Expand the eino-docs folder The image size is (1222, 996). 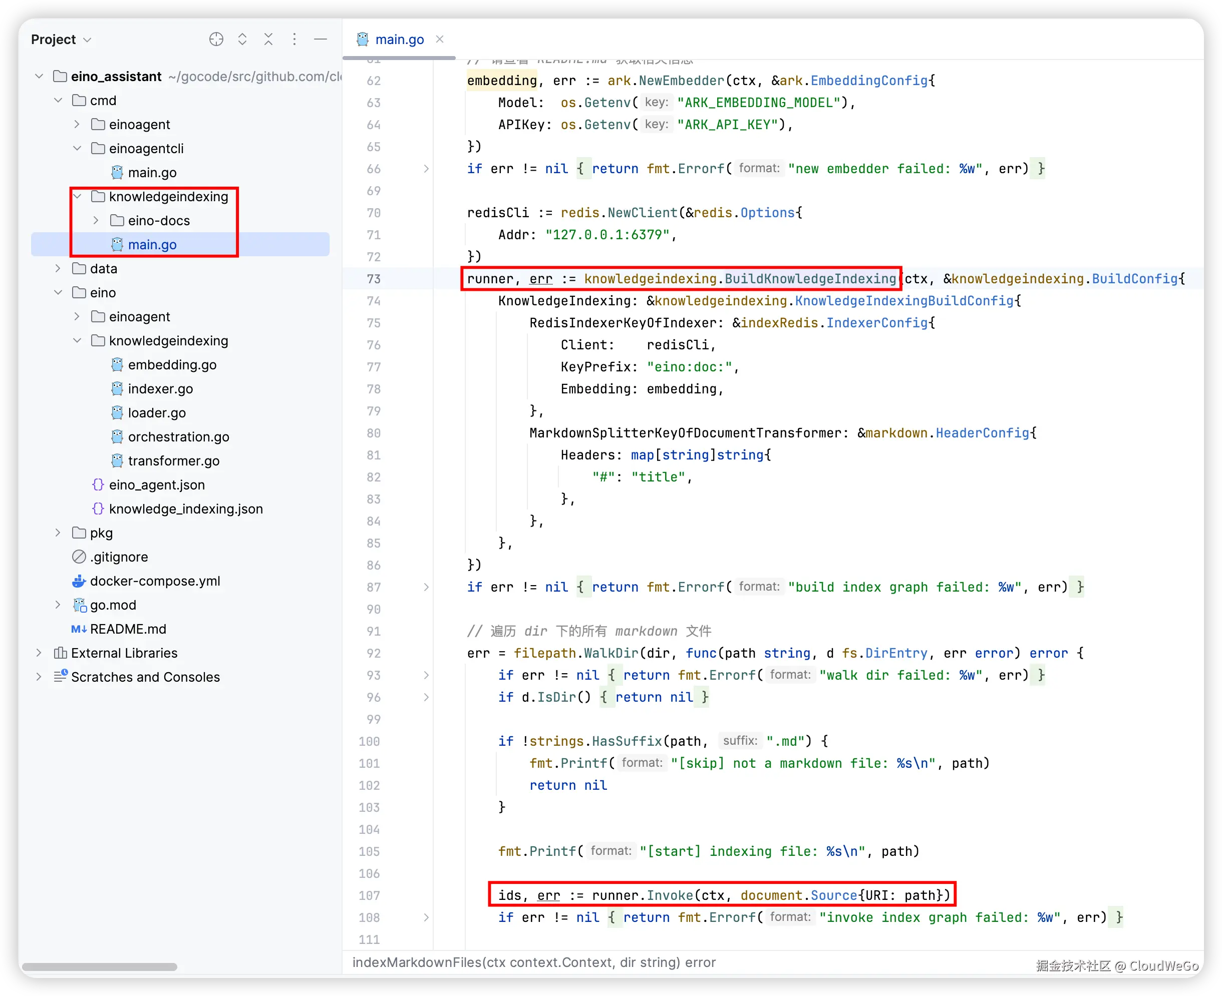point(96,220)
